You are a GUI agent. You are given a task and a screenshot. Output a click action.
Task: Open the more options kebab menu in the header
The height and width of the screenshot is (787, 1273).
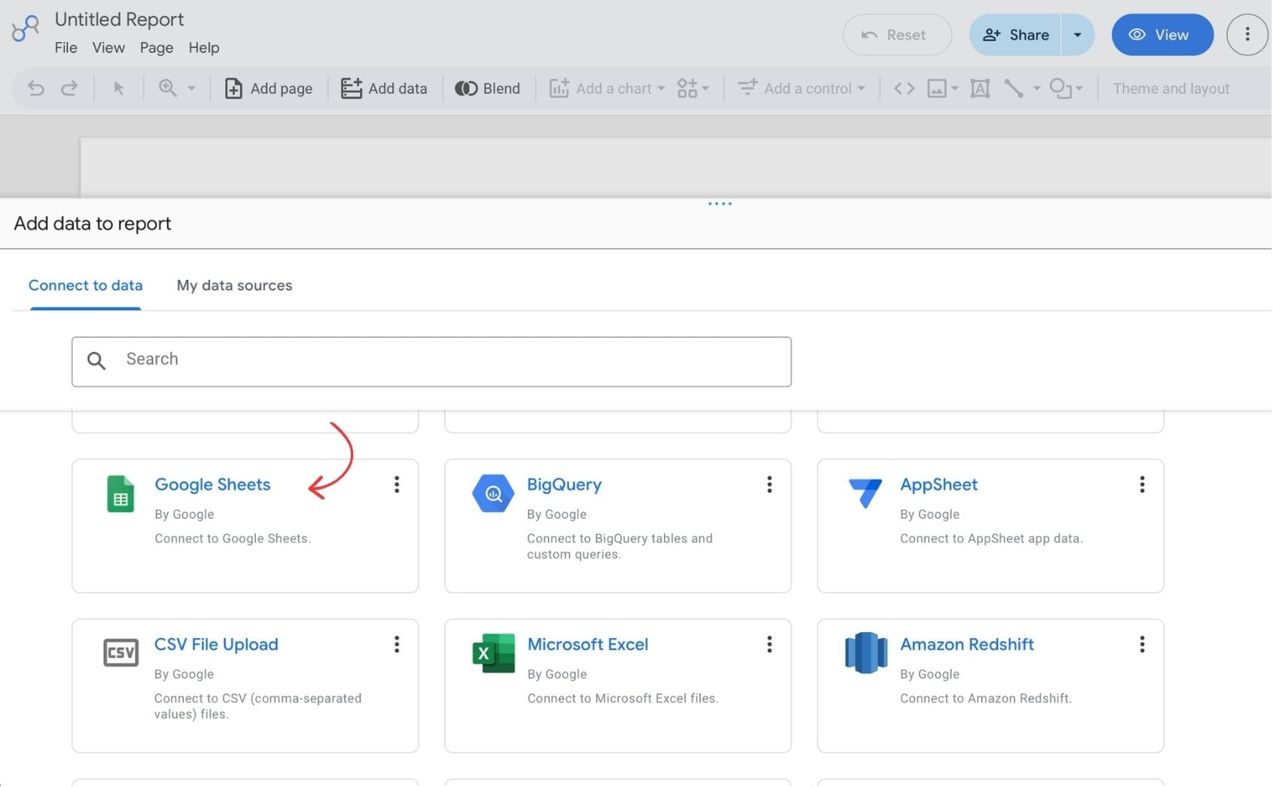coord(1247,35)
